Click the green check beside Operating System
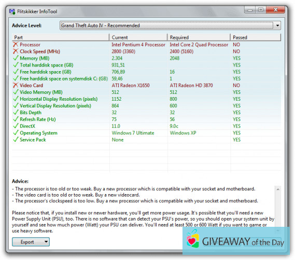Image resolution: width=295 pixels, height=260 pixels. 16,132
